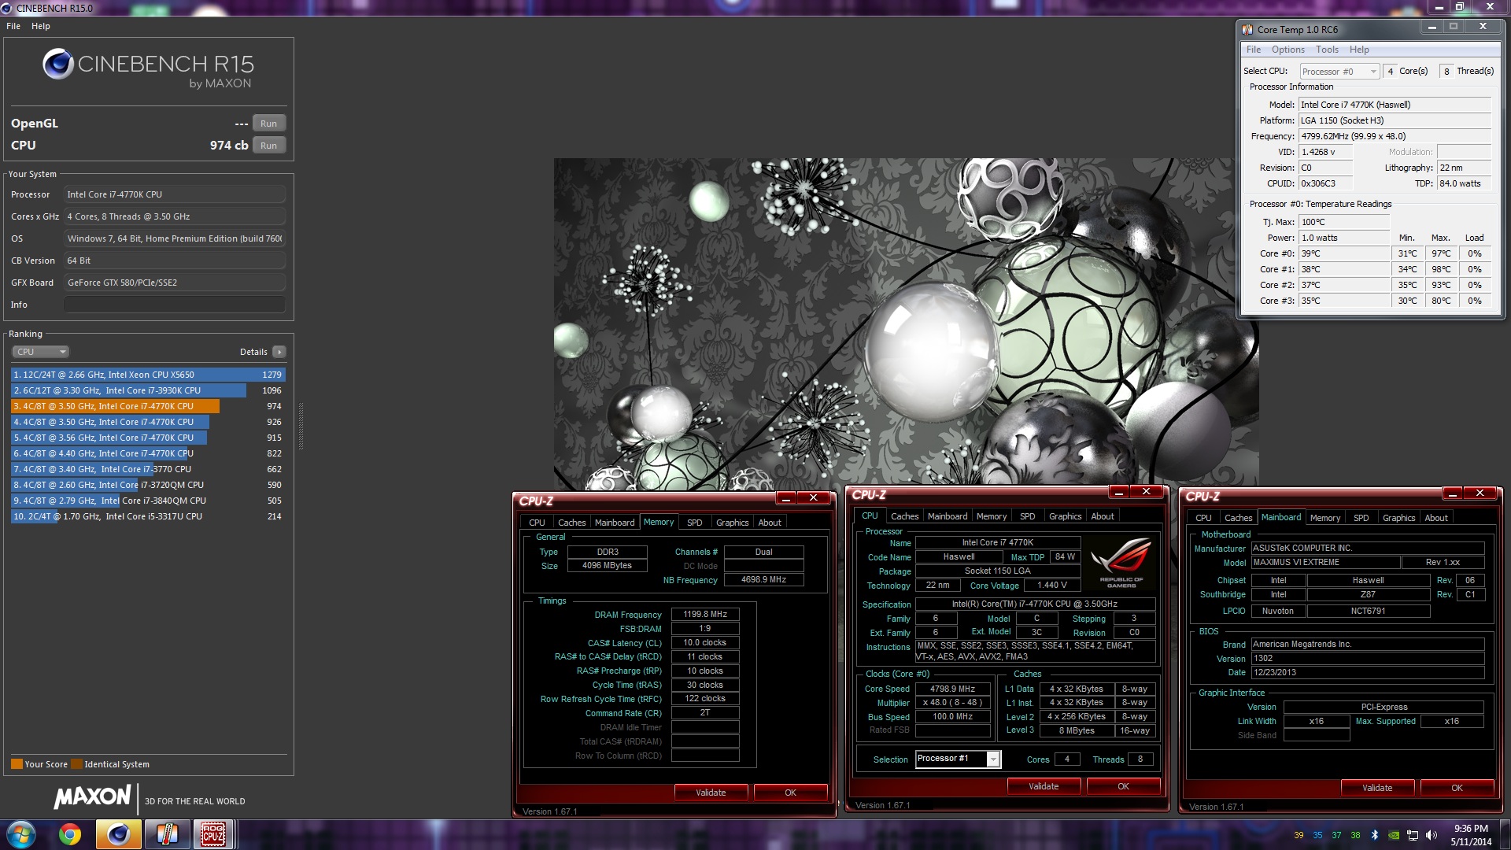Select highlighted orange ranking row scoring 974
Image resolution: width=1511 pixels, height=850 pixels.
coord(147,406)
